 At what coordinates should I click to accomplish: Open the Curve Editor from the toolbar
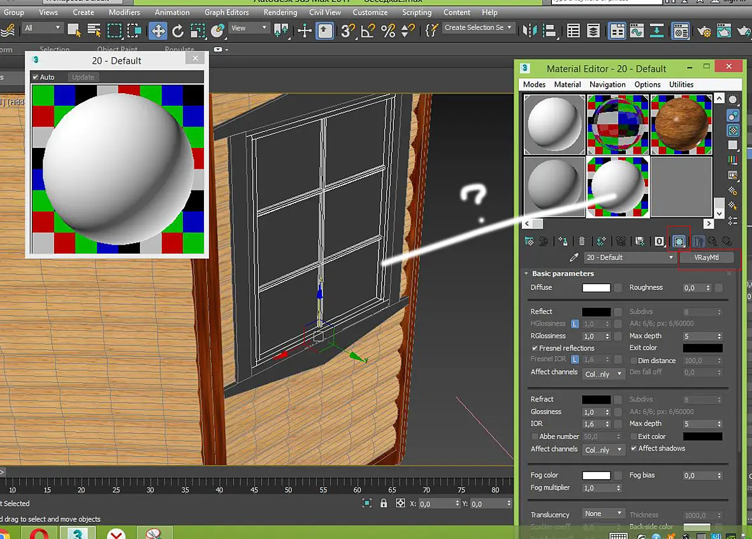point(637,31)
